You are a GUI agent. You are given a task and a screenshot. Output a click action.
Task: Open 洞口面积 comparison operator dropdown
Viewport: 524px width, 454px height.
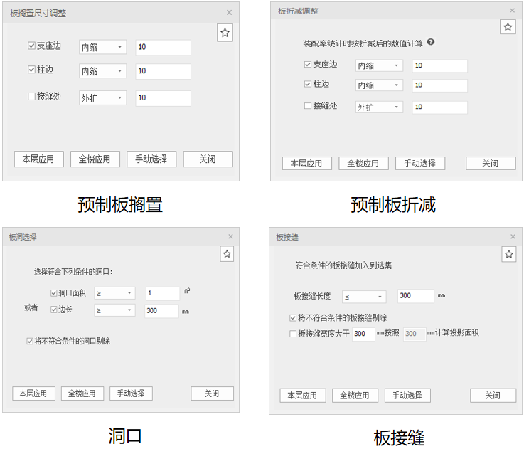[x=114, y=293]
